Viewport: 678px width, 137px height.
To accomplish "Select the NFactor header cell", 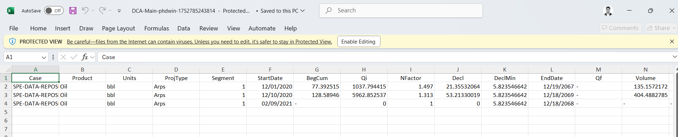I will point(411,78).
